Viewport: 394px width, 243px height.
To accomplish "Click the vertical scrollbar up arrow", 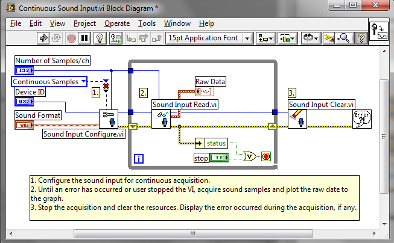I will (384, 51).
